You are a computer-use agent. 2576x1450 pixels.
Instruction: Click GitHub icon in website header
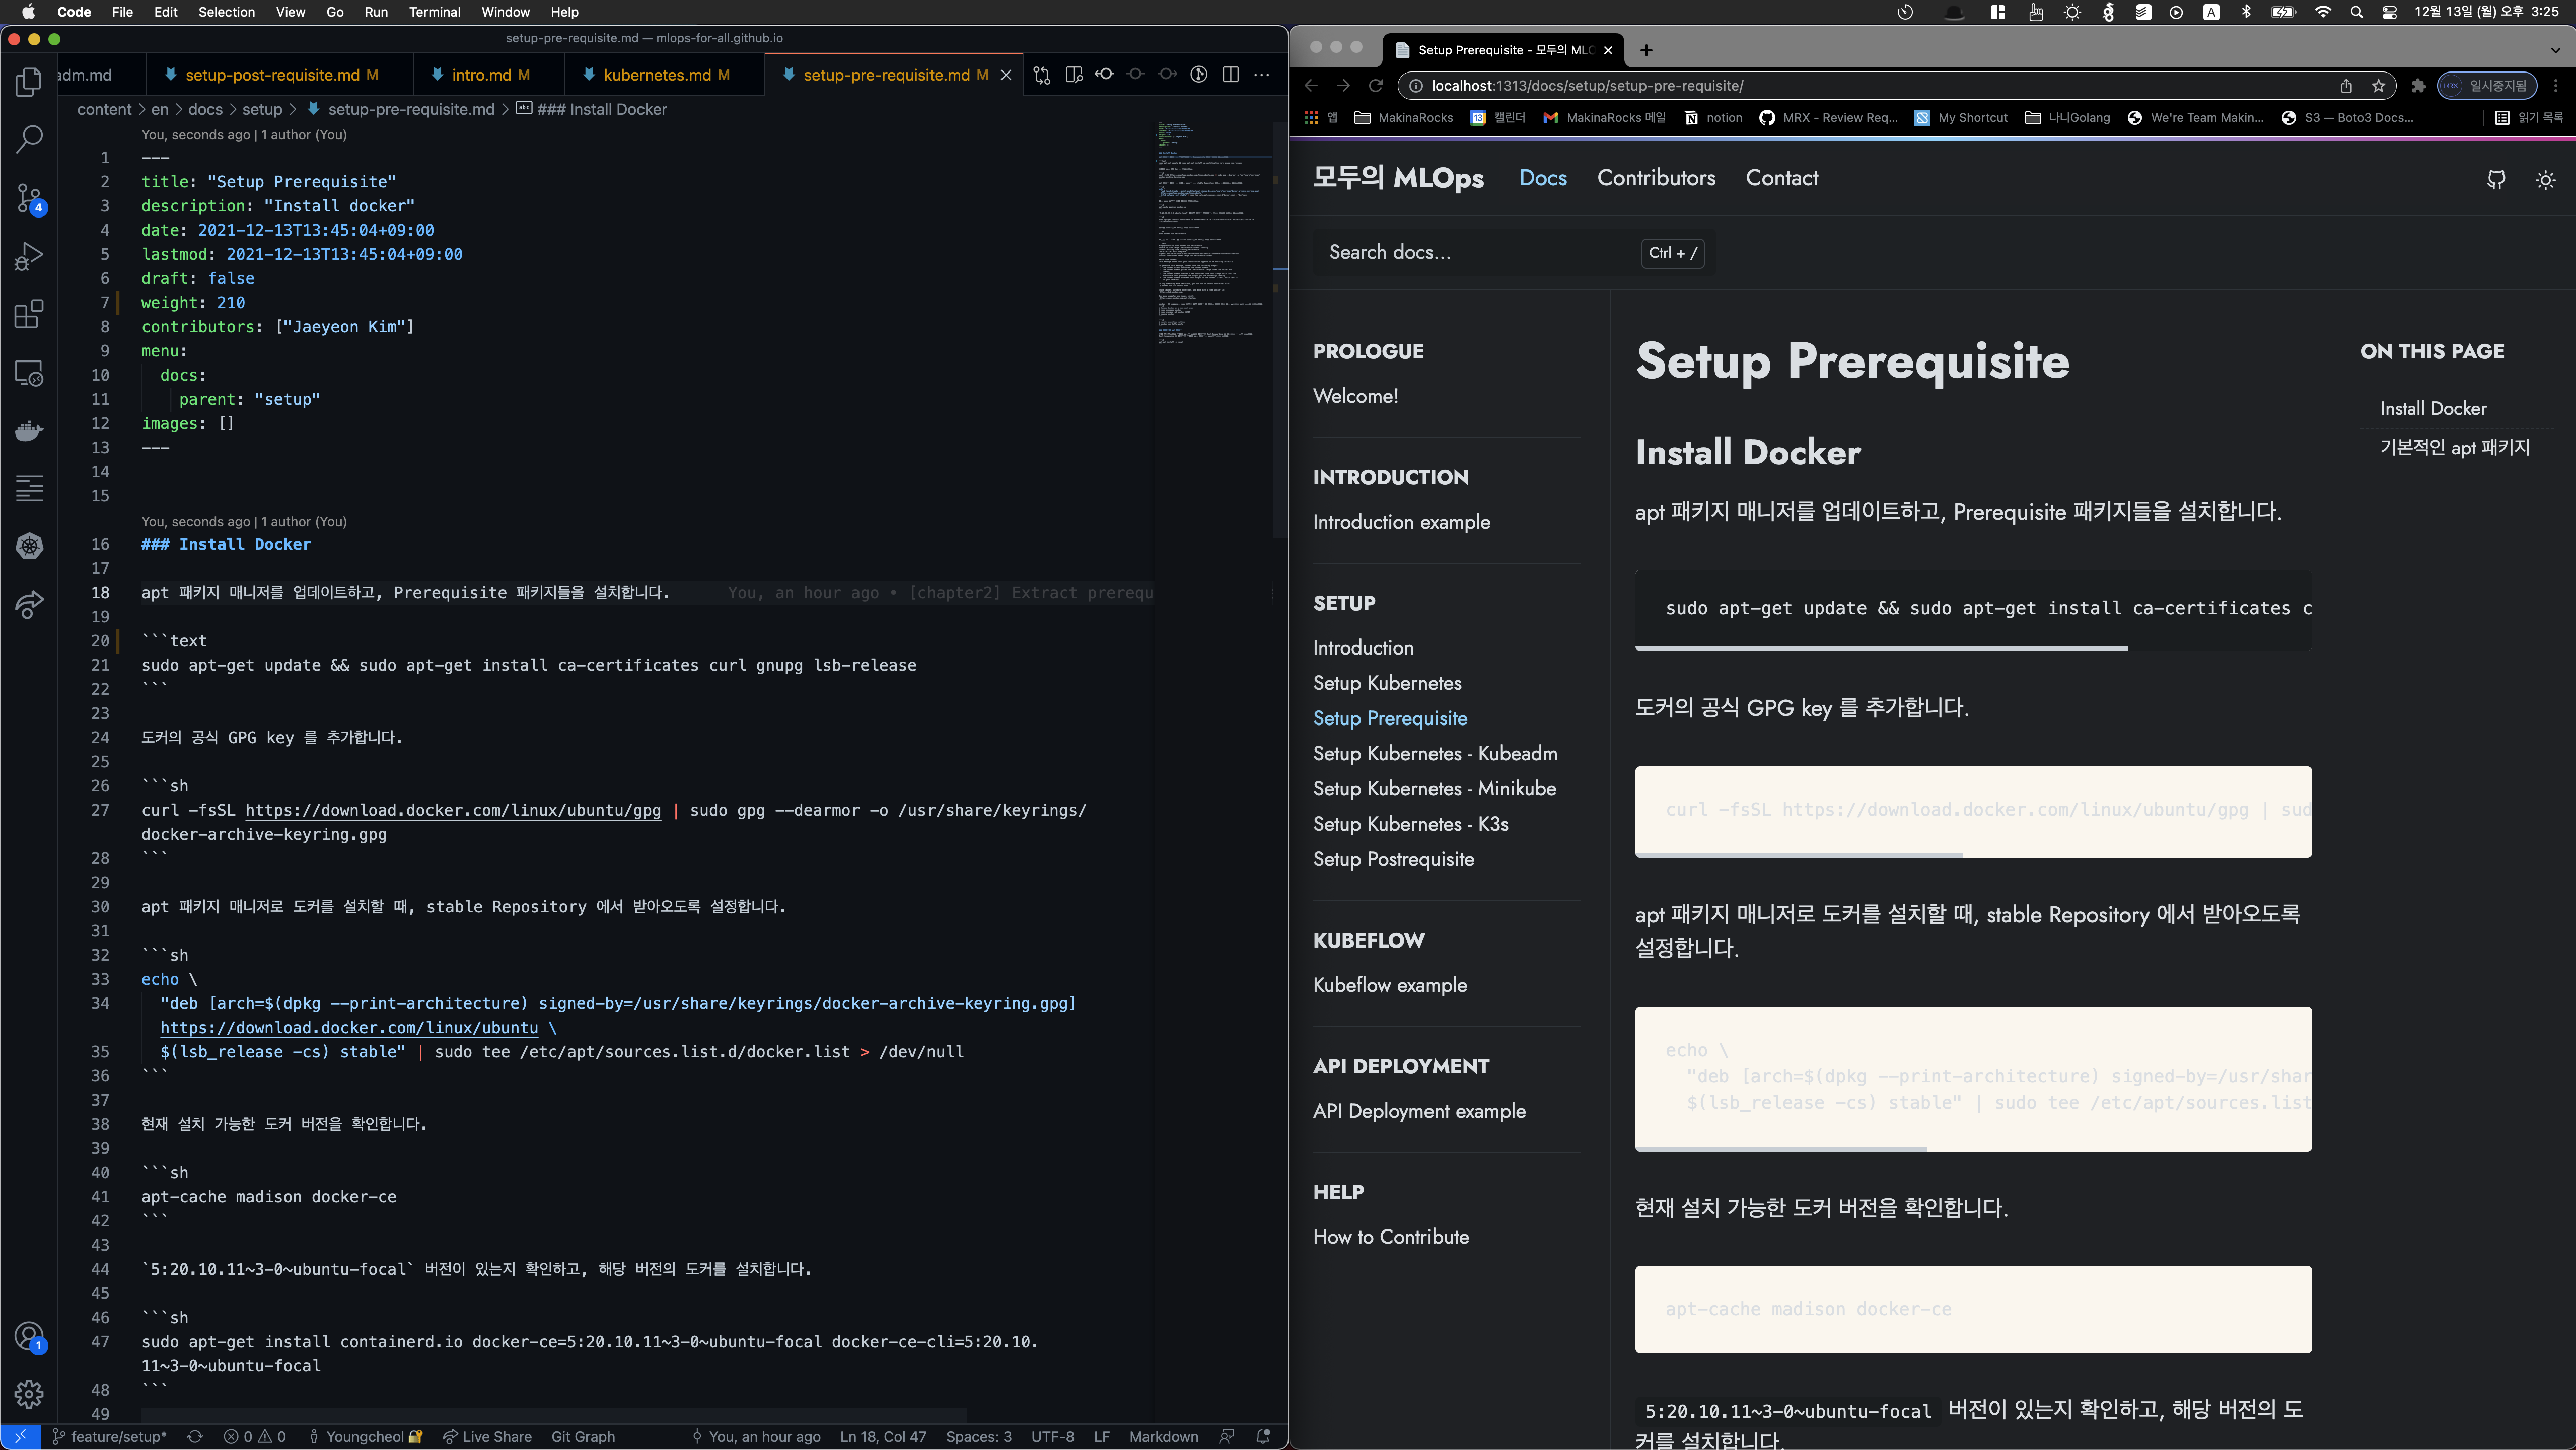tap(2496, 180)
